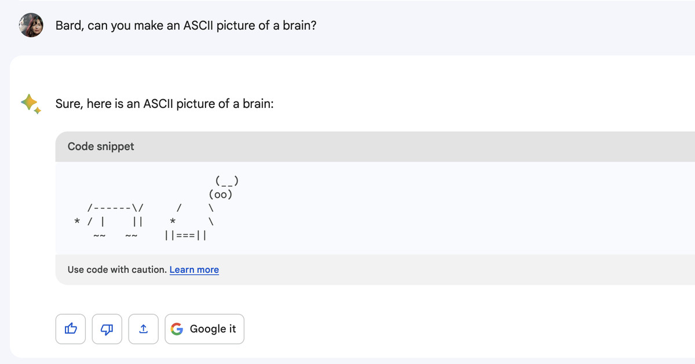The width and height of the screenshot is (695, 364).
Task: Click the user prompt asking for a brain
Action: click(186, 26)
